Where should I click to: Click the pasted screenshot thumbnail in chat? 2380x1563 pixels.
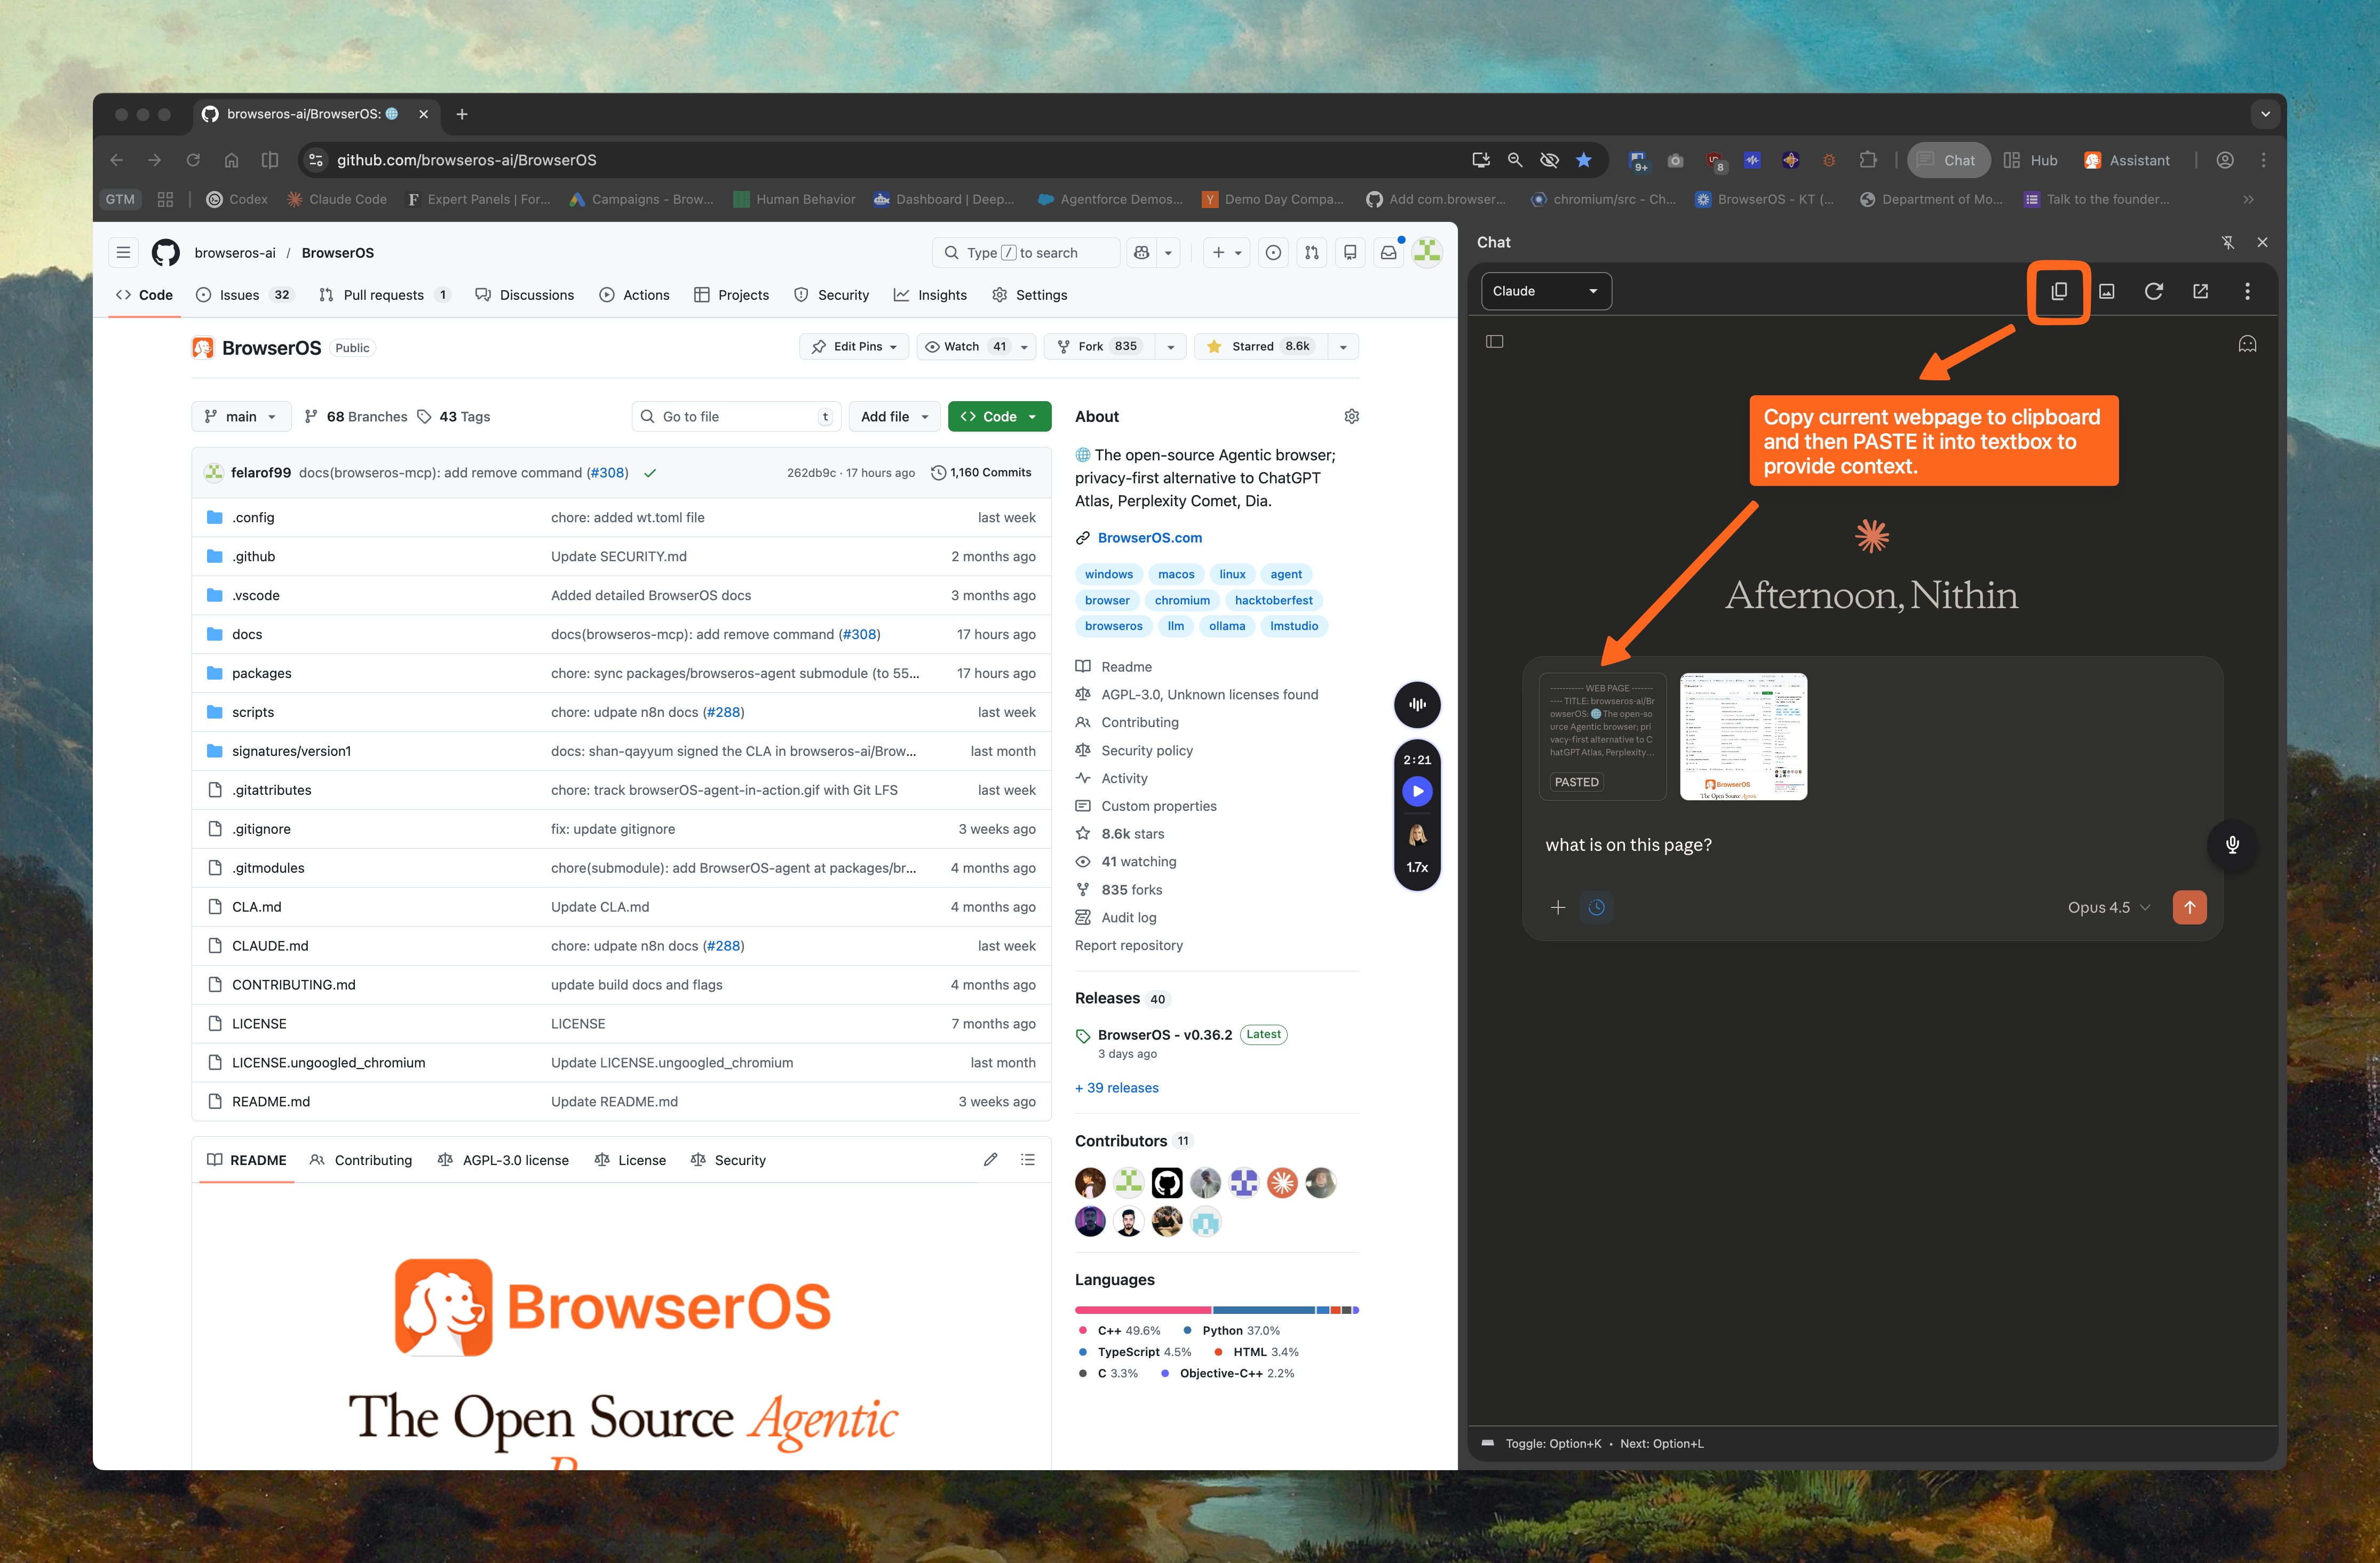1743,737
